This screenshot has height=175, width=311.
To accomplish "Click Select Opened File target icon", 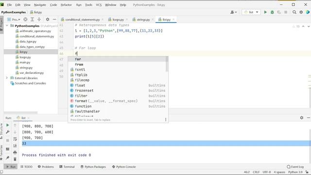I will pyautogui.click(x=25, y=19).
